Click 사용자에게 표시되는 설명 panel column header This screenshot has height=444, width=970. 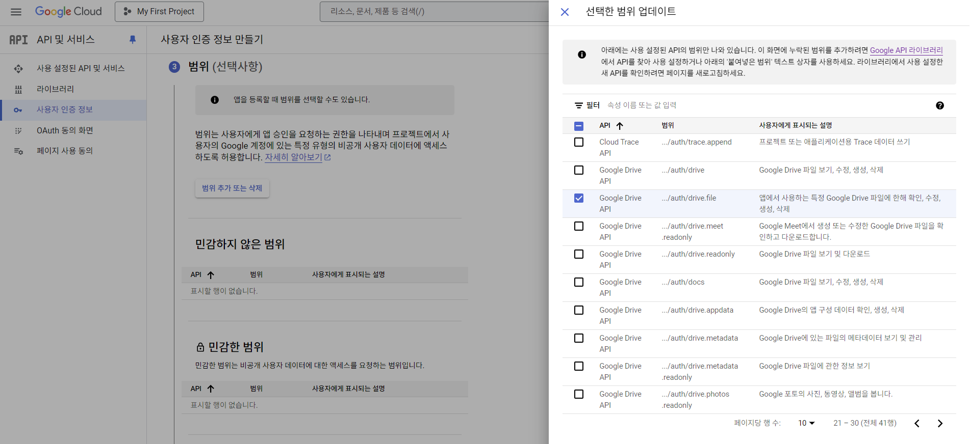pos(796,125)
